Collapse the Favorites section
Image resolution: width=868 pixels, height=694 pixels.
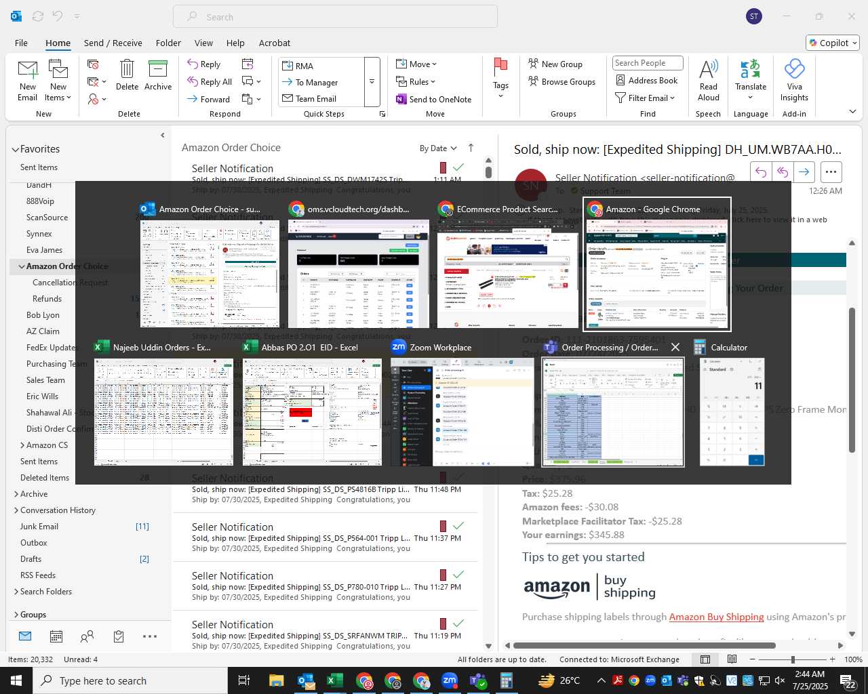coord(15,149)
